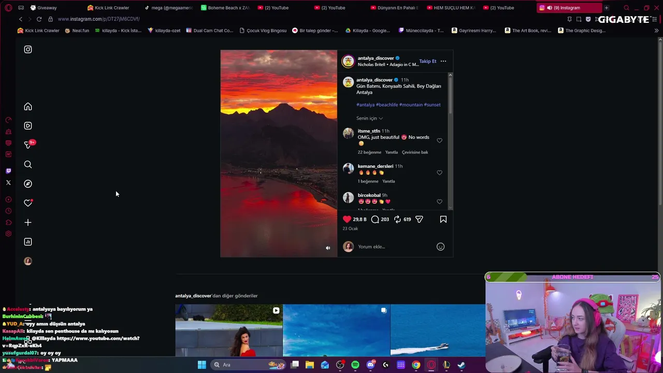663x373 pixels.
Task: Like the antalya_discover post
Action: 347,220
